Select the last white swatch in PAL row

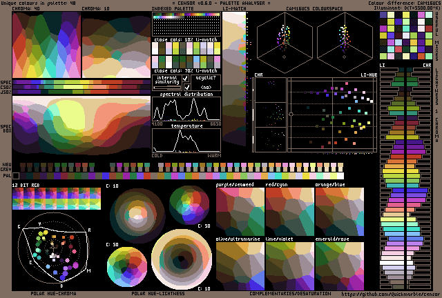click(340, 176)
